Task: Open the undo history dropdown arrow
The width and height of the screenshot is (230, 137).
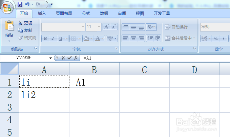Action: coord(33,4)
